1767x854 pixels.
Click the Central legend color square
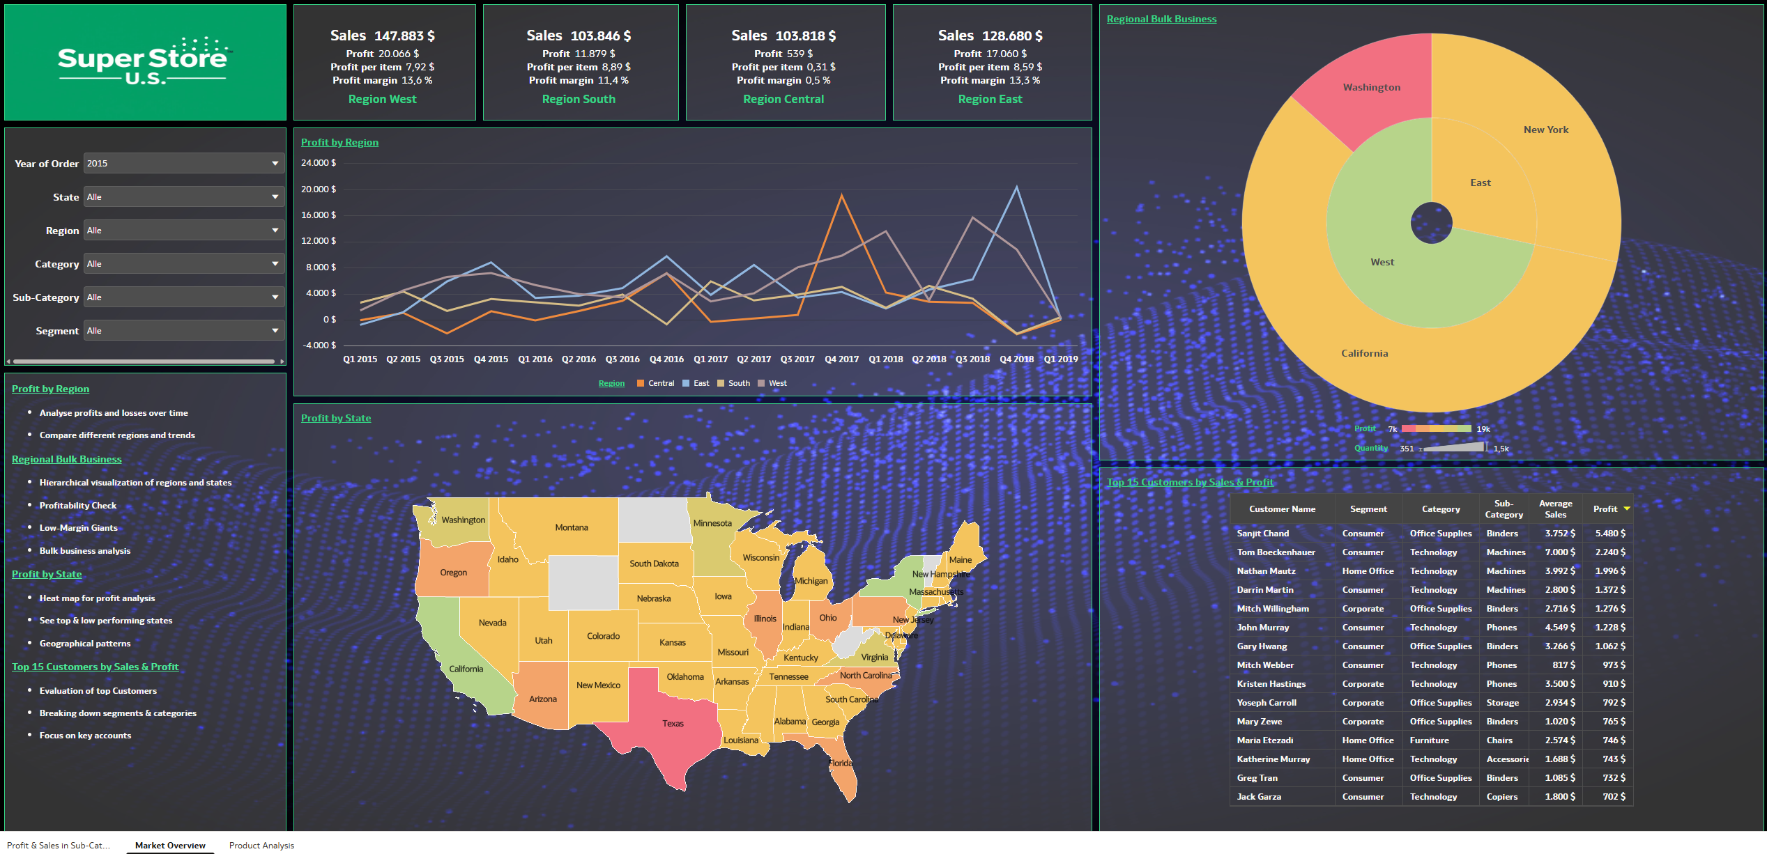point(640,384)
